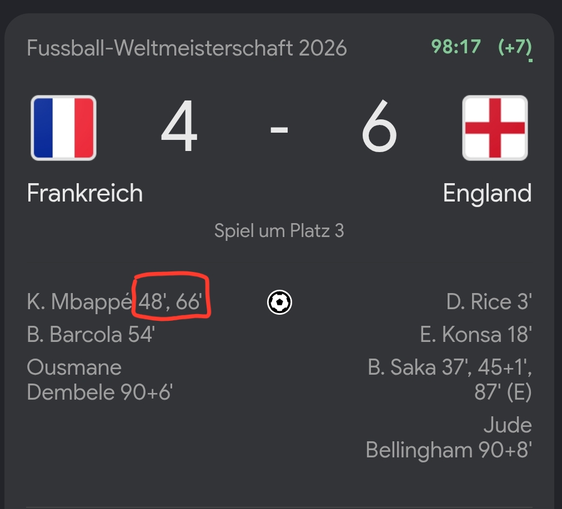562x509 pixels.
Task: Click B. Saka goals entry
Action: 450,380
